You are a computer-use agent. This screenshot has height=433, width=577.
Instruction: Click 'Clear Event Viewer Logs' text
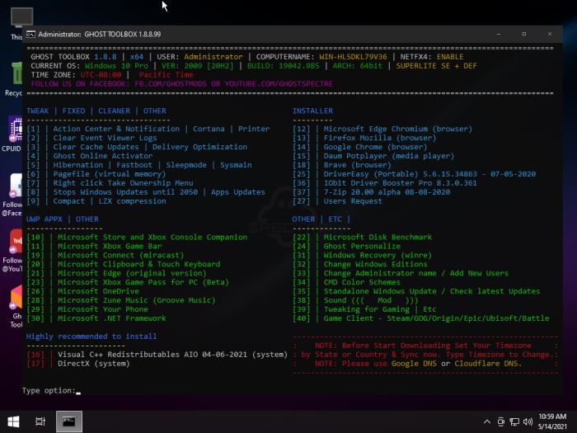click(105, 138)
